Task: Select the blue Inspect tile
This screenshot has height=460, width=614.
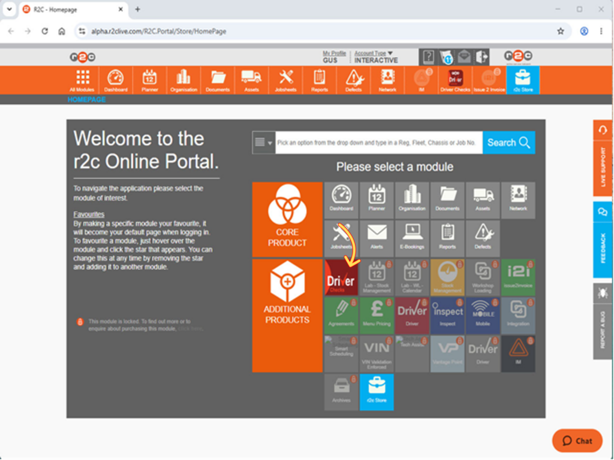Action: [447, 315]
